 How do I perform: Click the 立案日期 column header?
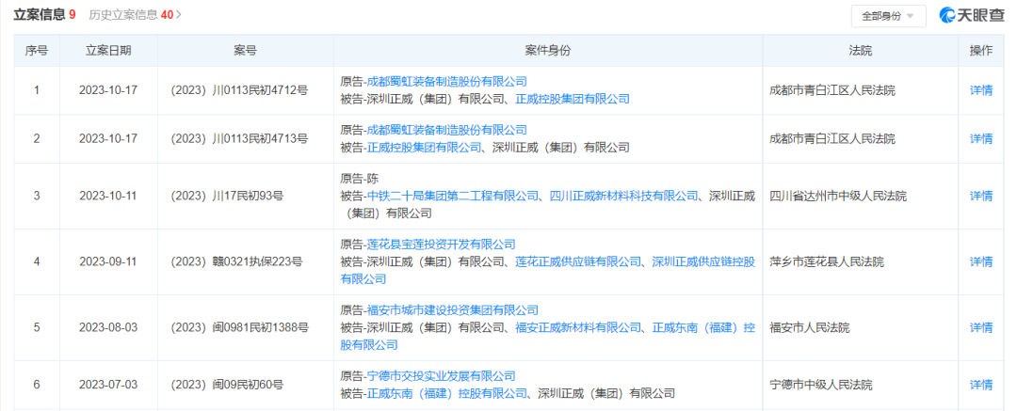(108, 51)
